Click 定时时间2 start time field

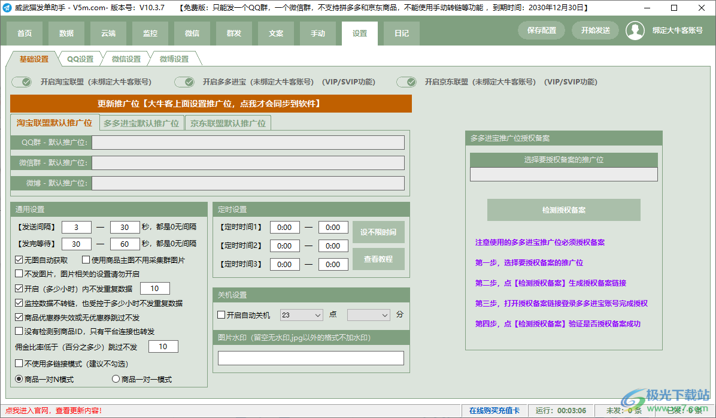click(284, 246)
